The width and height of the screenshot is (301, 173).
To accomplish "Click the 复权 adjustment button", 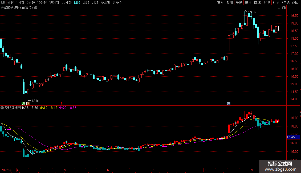I will pyautogui.click(x=220, y=2).
